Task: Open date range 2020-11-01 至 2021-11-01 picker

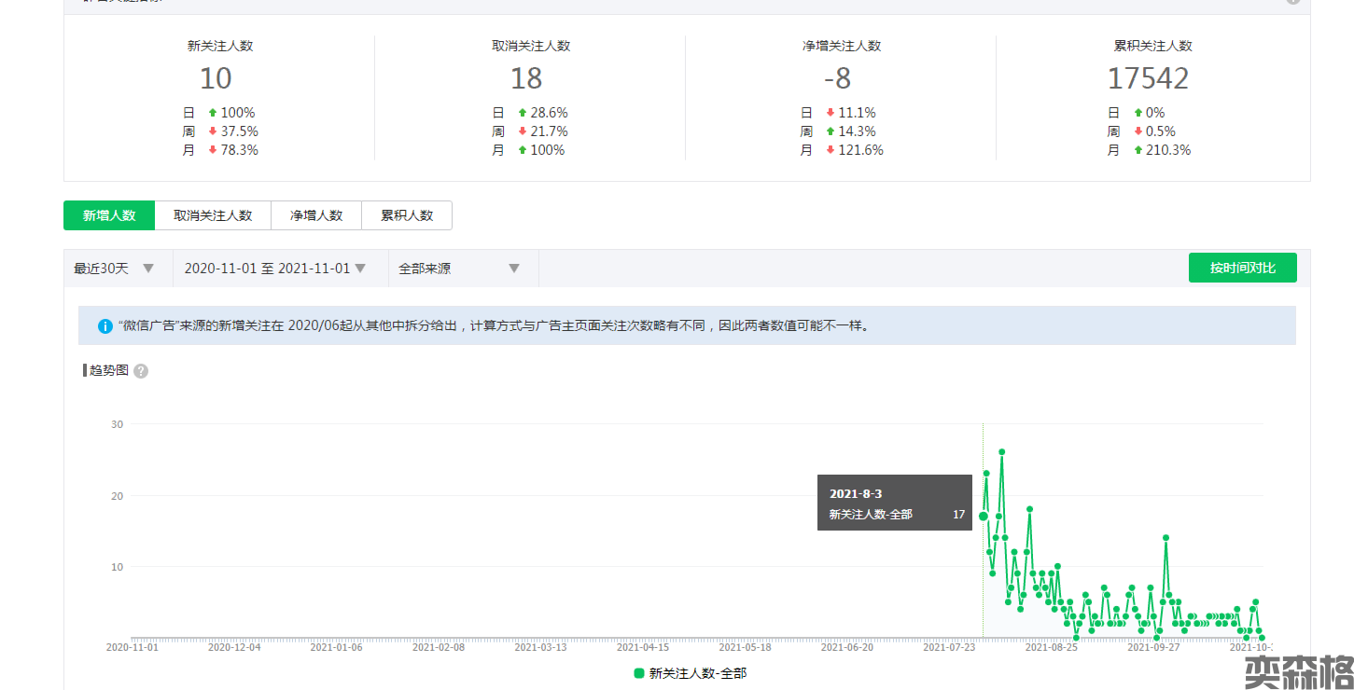Action: [x=274, y=269]
